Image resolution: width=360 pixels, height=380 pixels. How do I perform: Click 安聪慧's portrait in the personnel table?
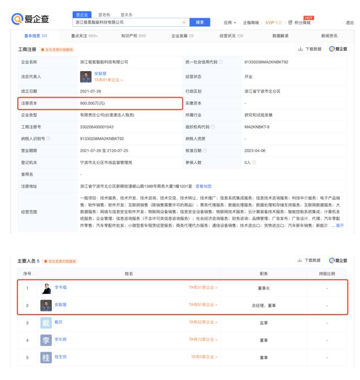pos(46,306)
